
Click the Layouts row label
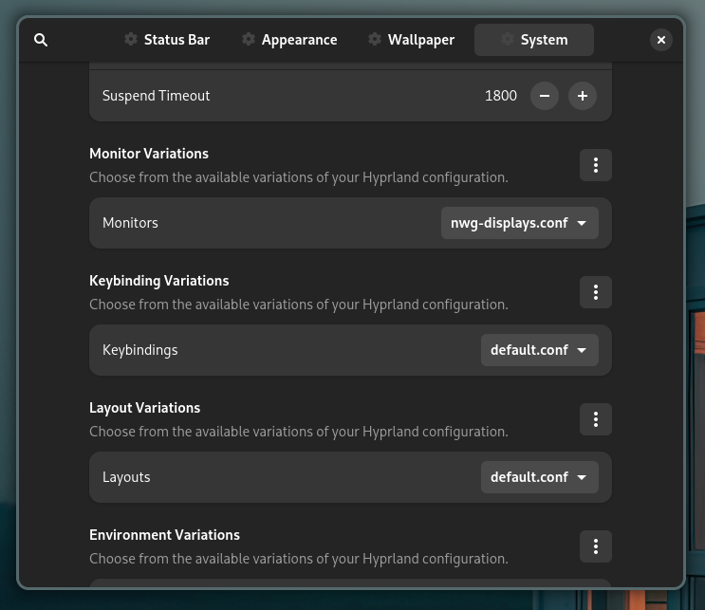[x=126, y=477]
